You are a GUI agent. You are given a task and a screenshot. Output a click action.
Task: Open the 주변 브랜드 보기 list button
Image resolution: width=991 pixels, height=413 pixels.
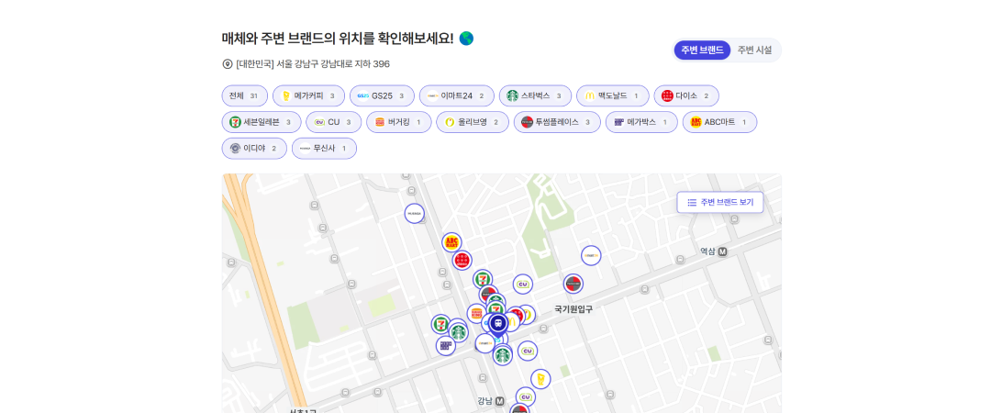click(x=720, y=203)
